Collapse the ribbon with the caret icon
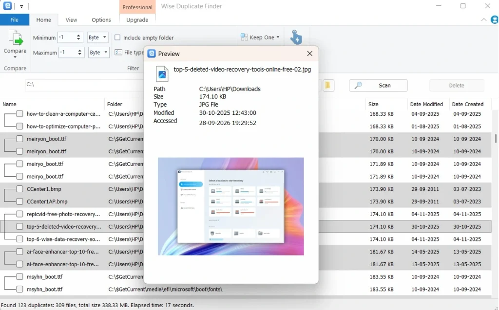Image resolution: width=499 pixels, height=310 pixels. 484,20
